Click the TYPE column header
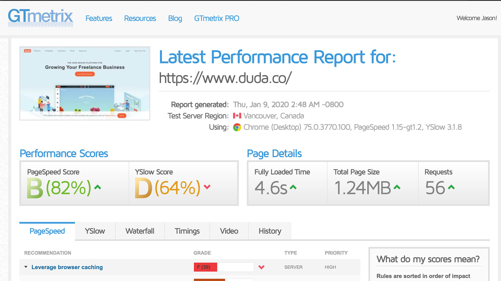 click(x=290, y=253)
